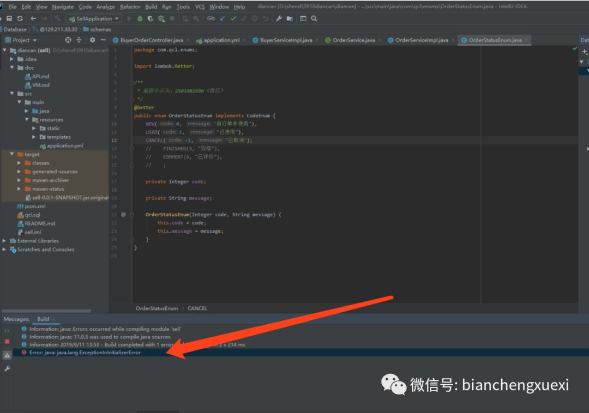Click the green Debug bug icon
The image size is (589, 413).
(140, 19)
